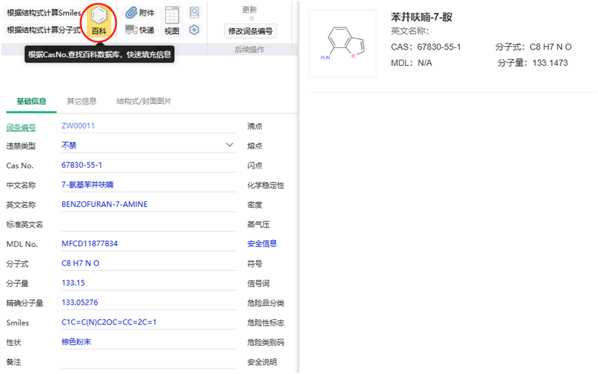The image size is (598, 374).
Task: Click the MDL: N/A text
Action: point(411,63)
